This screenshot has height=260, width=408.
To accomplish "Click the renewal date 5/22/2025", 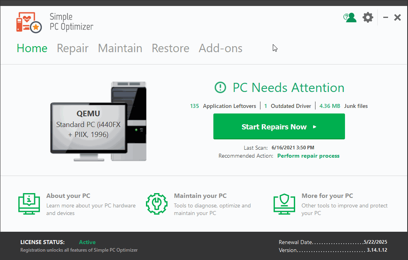I will click(375, 242).
